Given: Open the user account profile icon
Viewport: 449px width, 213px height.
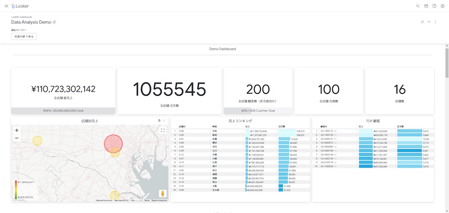Looking at the screenshot, I should tap(442, 6).
